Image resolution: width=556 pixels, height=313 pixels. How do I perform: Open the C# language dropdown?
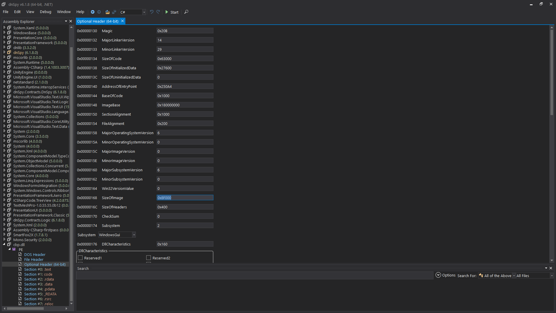pos(144,12)
